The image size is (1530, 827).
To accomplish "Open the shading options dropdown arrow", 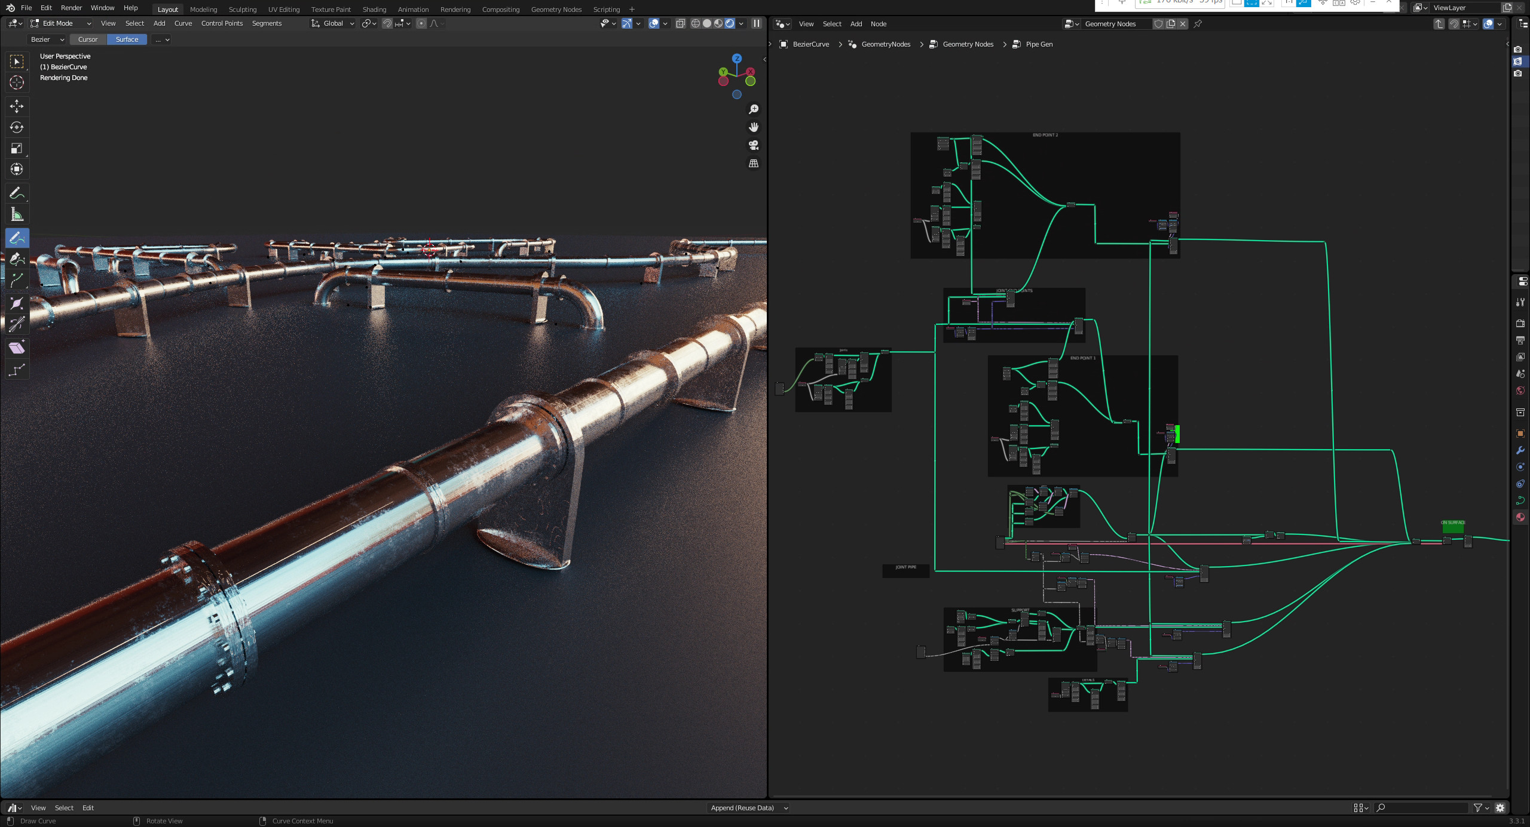I will [x=742, y=23].
